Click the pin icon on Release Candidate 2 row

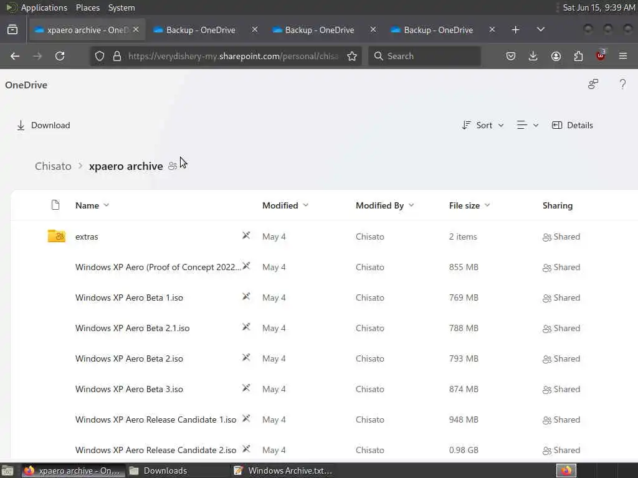pos(245,449)
